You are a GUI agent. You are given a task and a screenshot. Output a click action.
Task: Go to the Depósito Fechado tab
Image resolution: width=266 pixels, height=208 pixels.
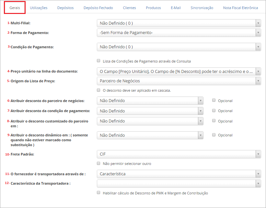(x=98, y=8)
